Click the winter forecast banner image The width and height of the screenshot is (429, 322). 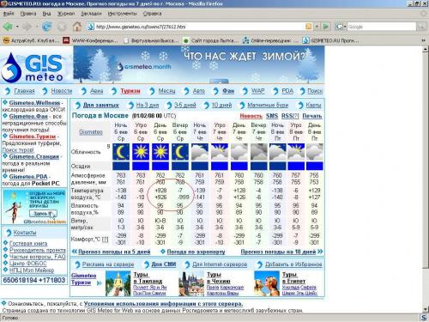[199, 64]
